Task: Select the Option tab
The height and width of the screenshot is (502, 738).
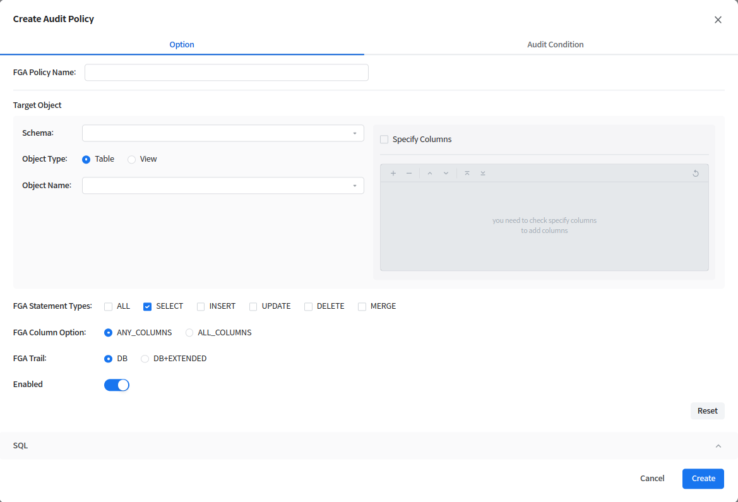Action: coord(182,45)
